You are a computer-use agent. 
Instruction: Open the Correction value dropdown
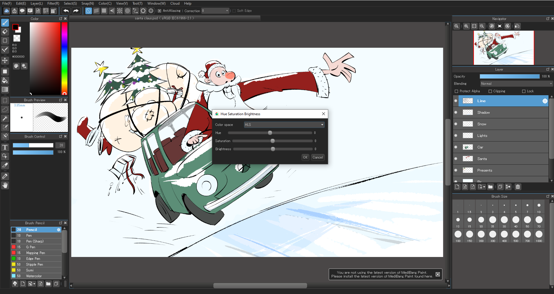click(x=215, y=11)
